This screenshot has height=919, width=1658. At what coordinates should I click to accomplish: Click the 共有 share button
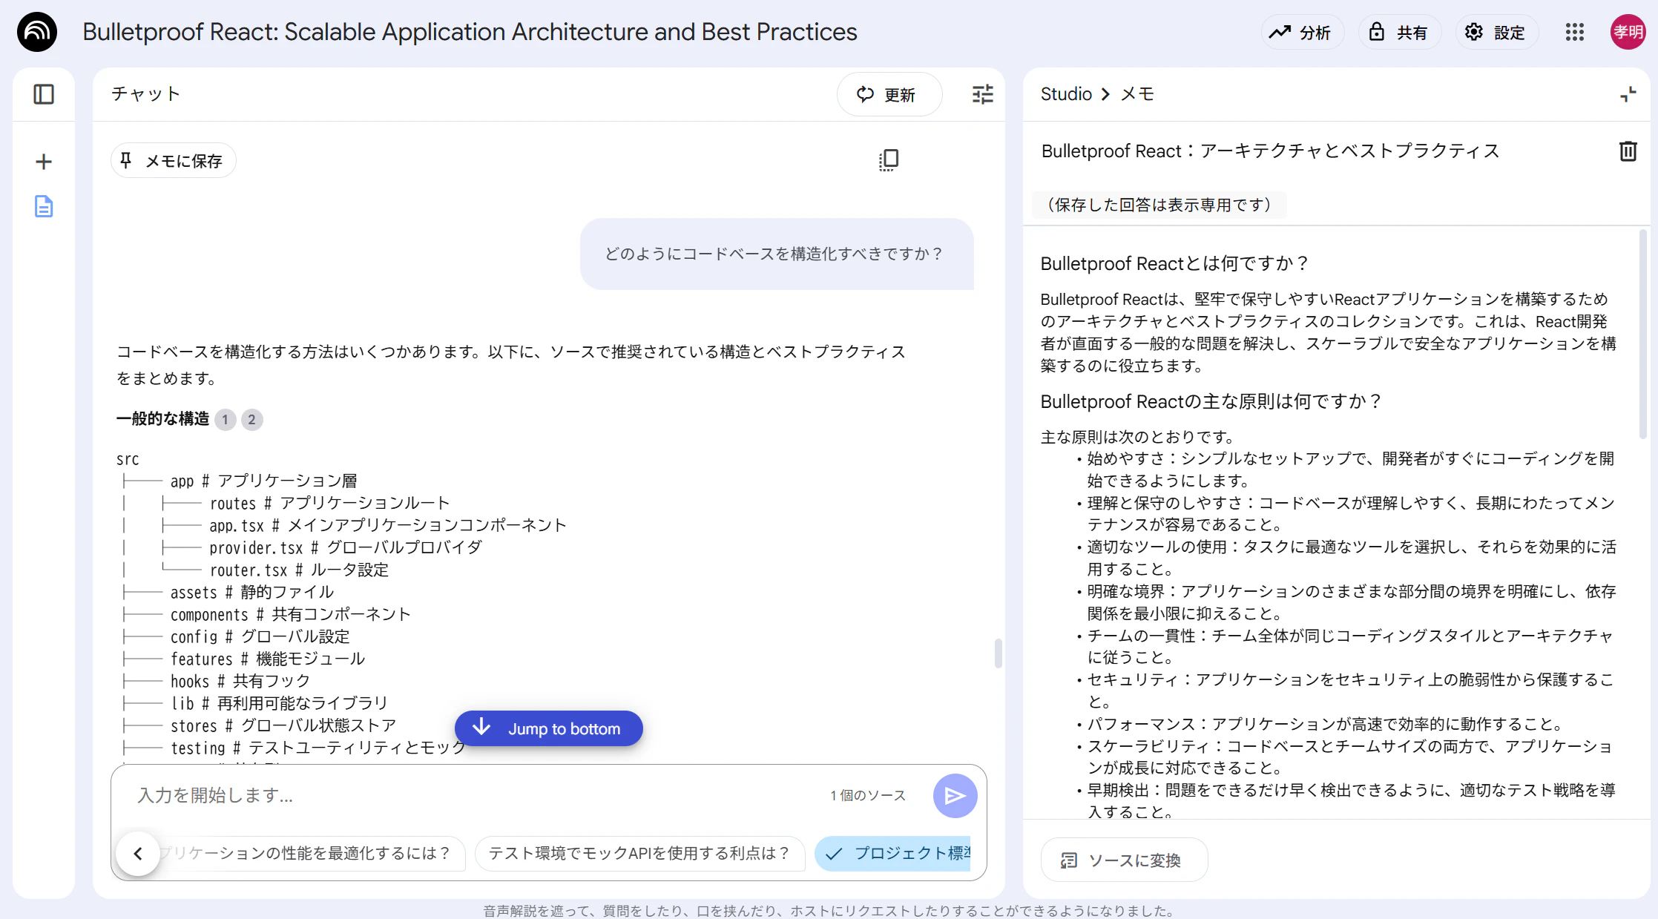[x=1399, y=32]
